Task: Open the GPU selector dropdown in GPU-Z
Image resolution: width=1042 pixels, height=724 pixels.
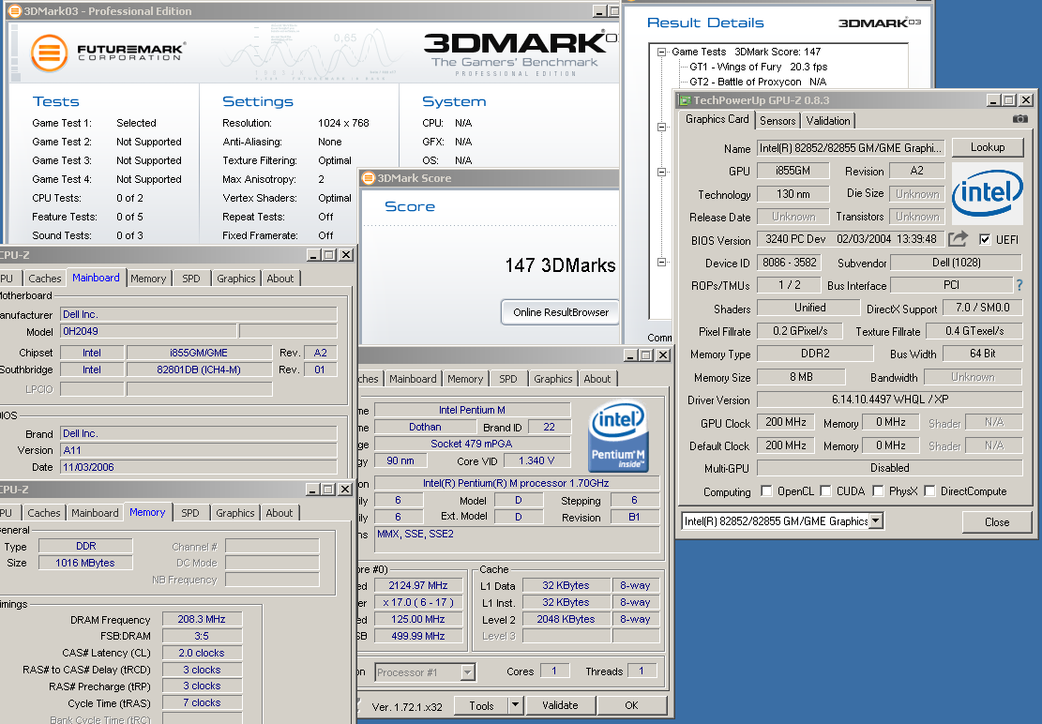Action: (x=876, y=520)
